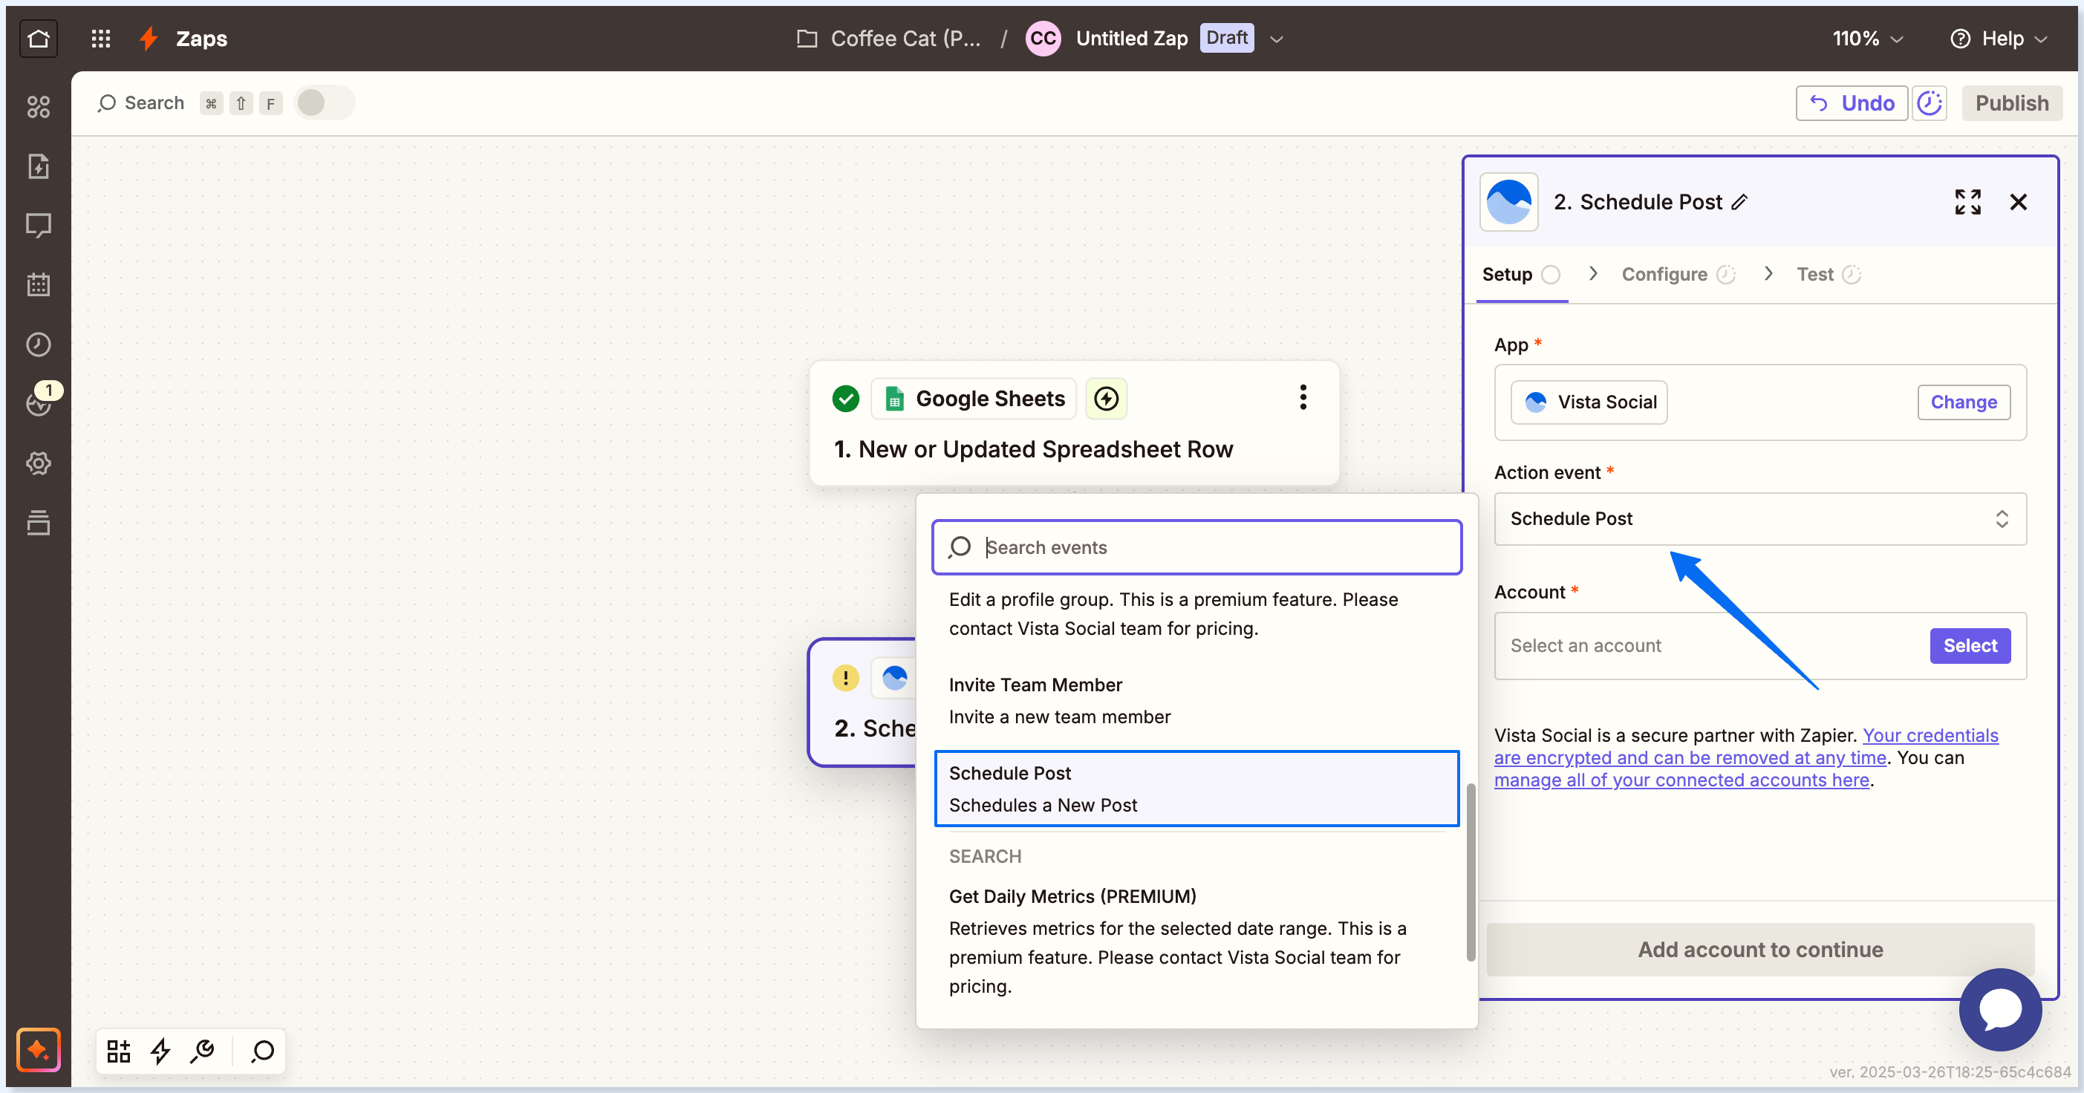Open the sidebar comments icon
The image size is (2084, 1093).
[38, 225]
